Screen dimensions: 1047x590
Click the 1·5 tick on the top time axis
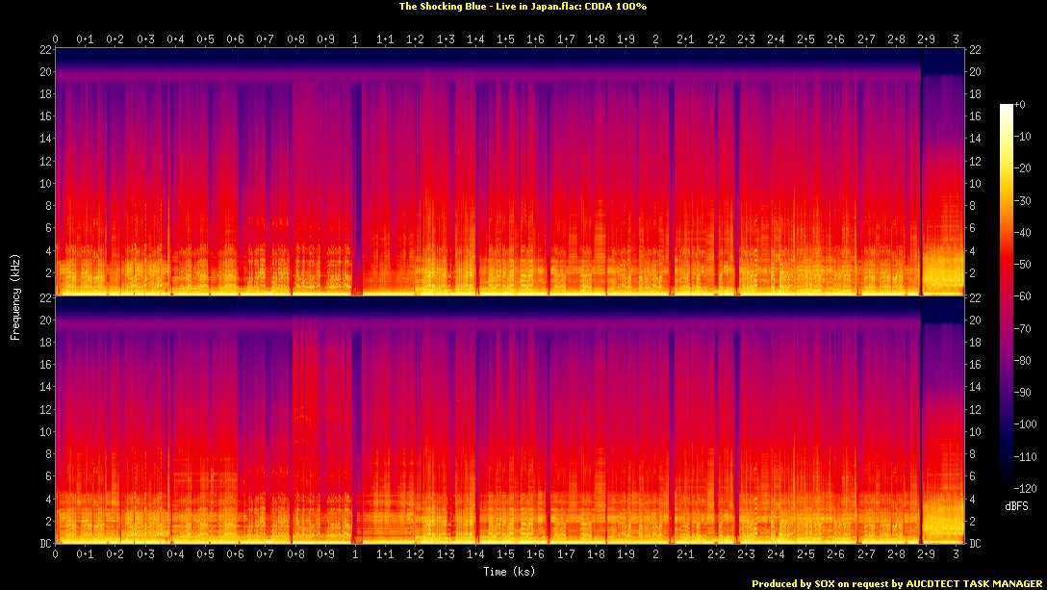(x=505, y=39)
